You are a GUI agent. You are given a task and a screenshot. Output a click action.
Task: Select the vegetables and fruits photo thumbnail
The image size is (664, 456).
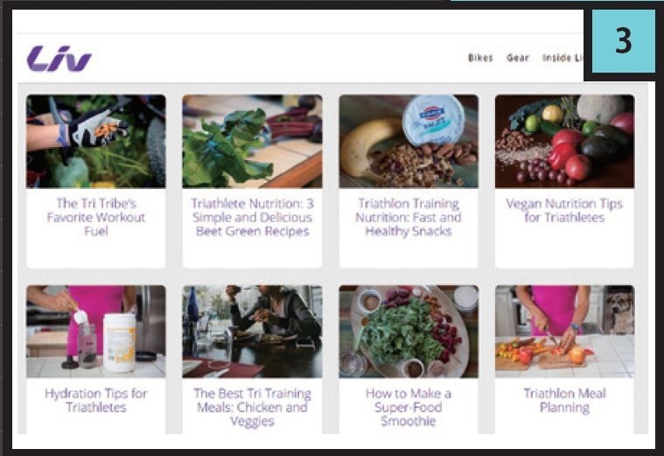pos(564,141)
